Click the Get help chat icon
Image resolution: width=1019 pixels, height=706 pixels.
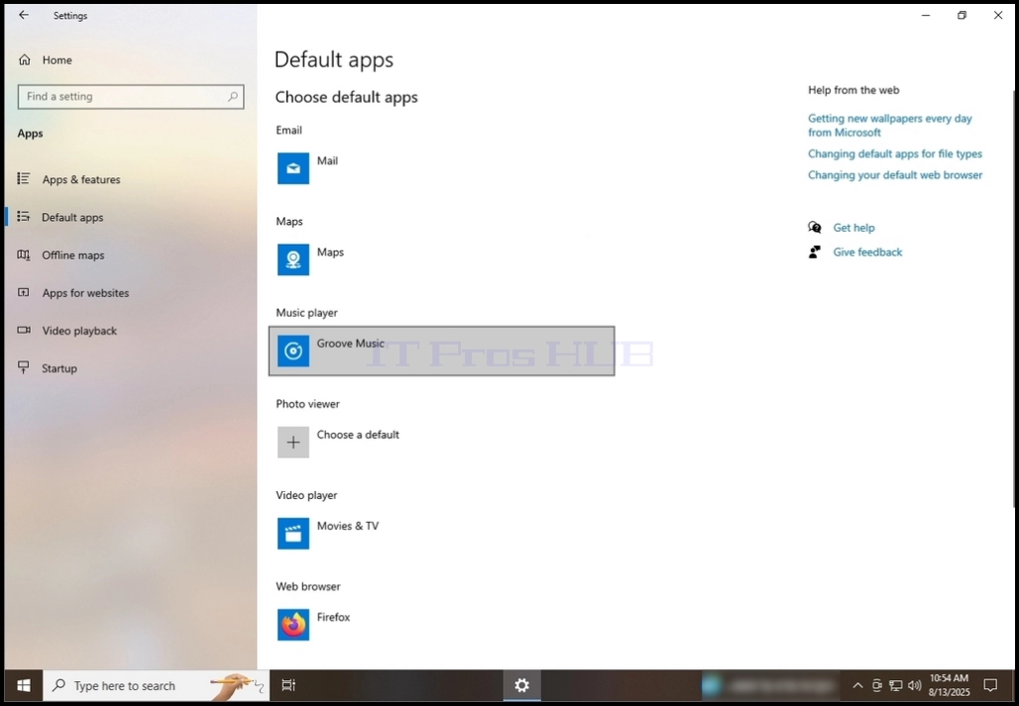pyautogui.click(x=814, y=227)
